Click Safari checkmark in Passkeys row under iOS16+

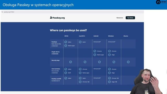point(66,42)
